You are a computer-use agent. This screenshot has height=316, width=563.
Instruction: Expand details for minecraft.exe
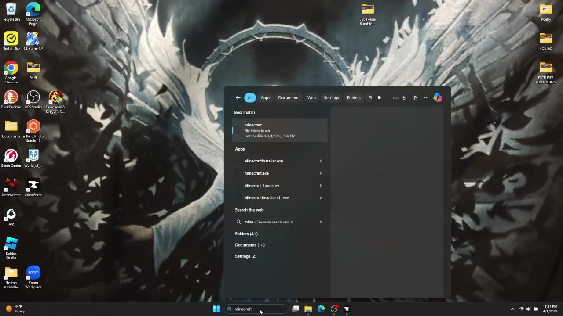coord(321,173)
